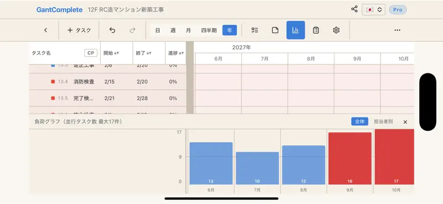Select the 年 (year) timeline scale
The height and width of the screenshot is (204, 443).
coord(230,30)
